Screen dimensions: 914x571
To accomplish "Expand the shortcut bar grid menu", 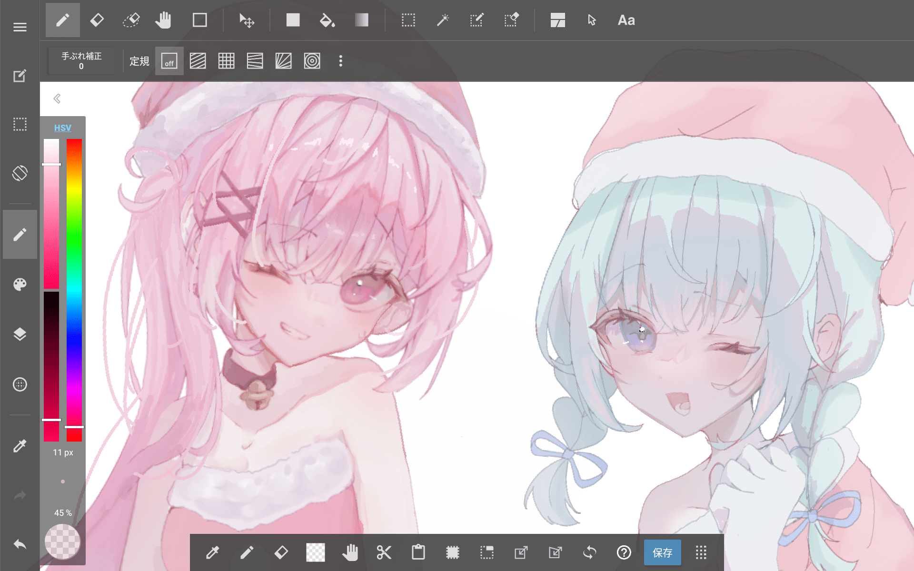I will (x=701, y=552).
